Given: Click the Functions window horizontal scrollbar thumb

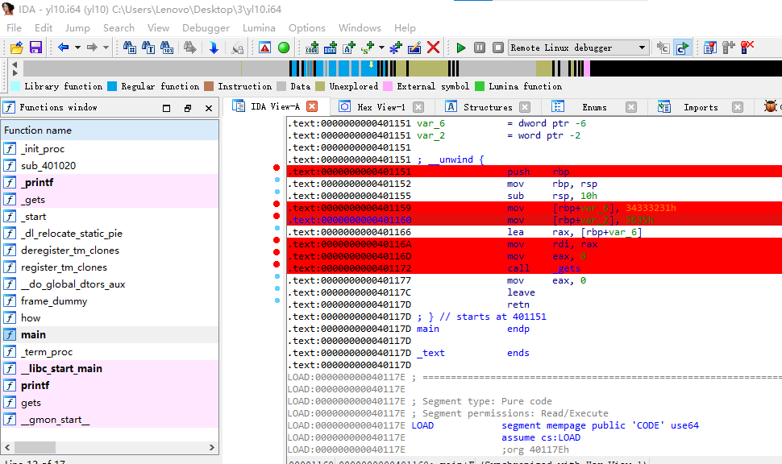Looking at the screenshot, I should click(35, 447).
